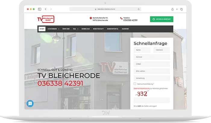Open the Über Uns menu item
Screen dimensions: 211x123
[66, 29]
